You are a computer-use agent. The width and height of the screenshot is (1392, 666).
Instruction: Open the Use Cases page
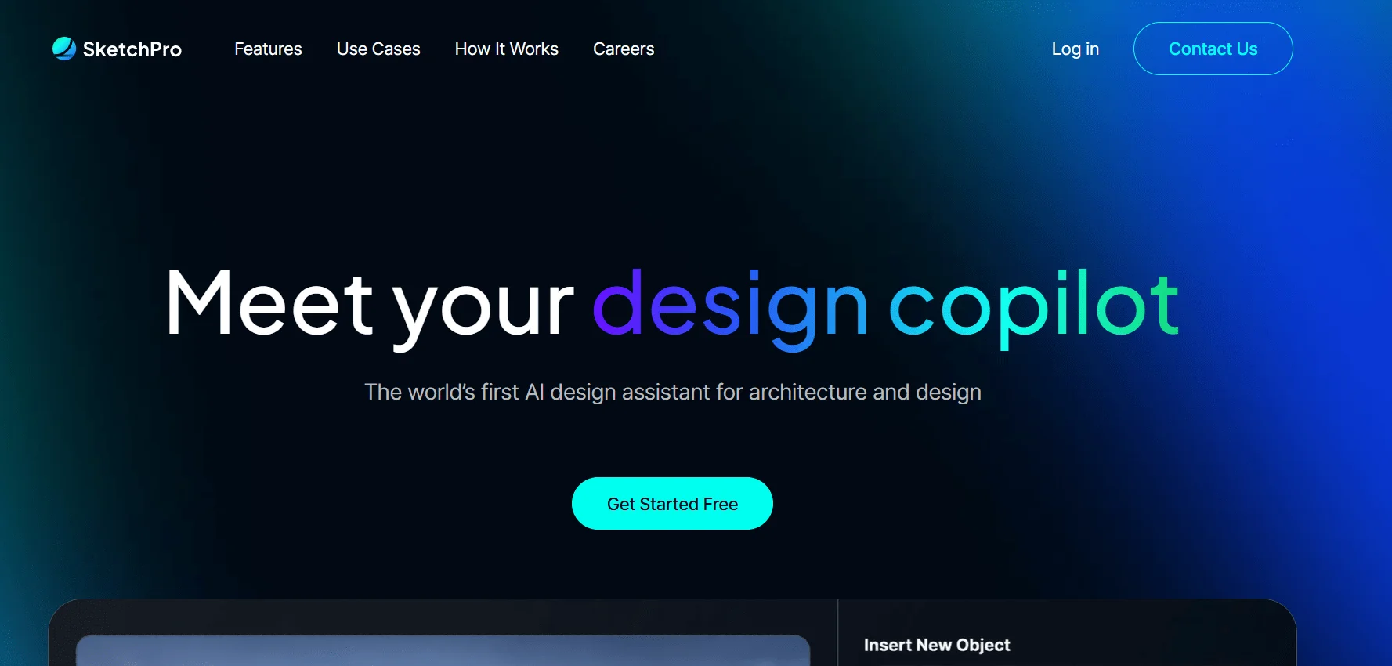378,49
